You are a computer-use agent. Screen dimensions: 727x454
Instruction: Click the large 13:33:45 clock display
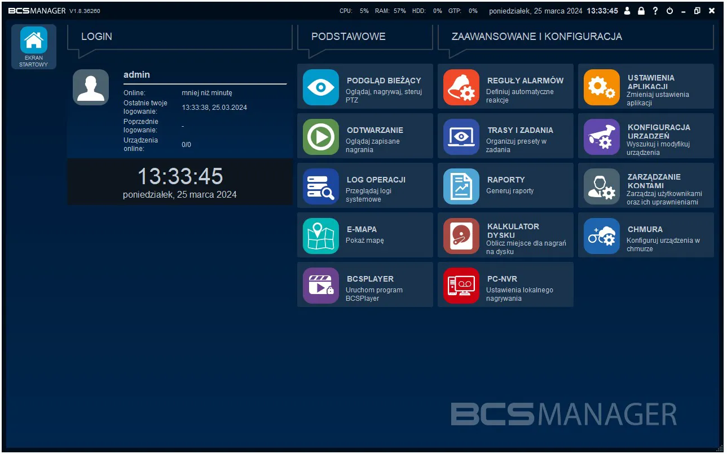click(180, 176)
